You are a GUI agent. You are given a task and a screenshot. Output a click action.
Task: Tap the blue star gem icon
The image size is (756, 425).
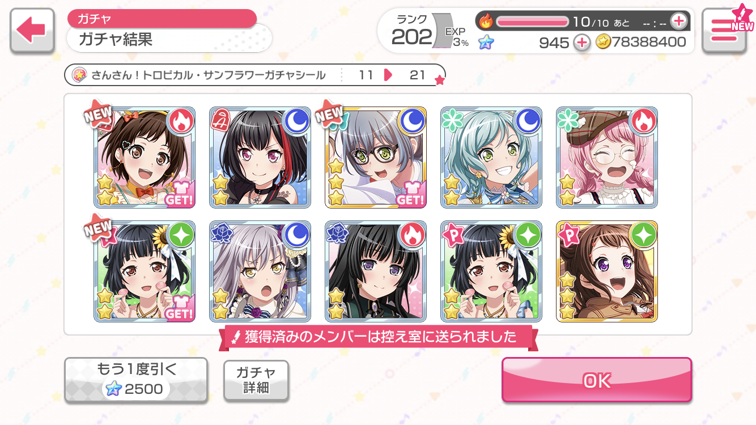(486, 42)
